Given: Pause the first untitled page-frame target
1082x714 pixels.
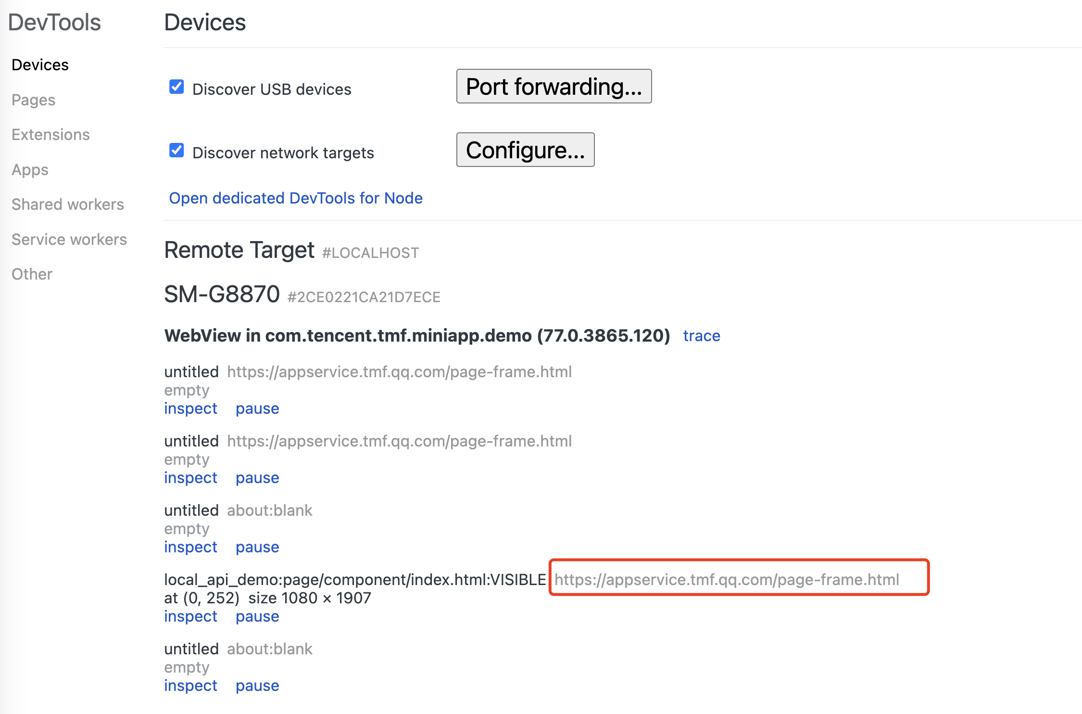Looking at the screenshot, I should pyautogui.click(x=257, y=408).
